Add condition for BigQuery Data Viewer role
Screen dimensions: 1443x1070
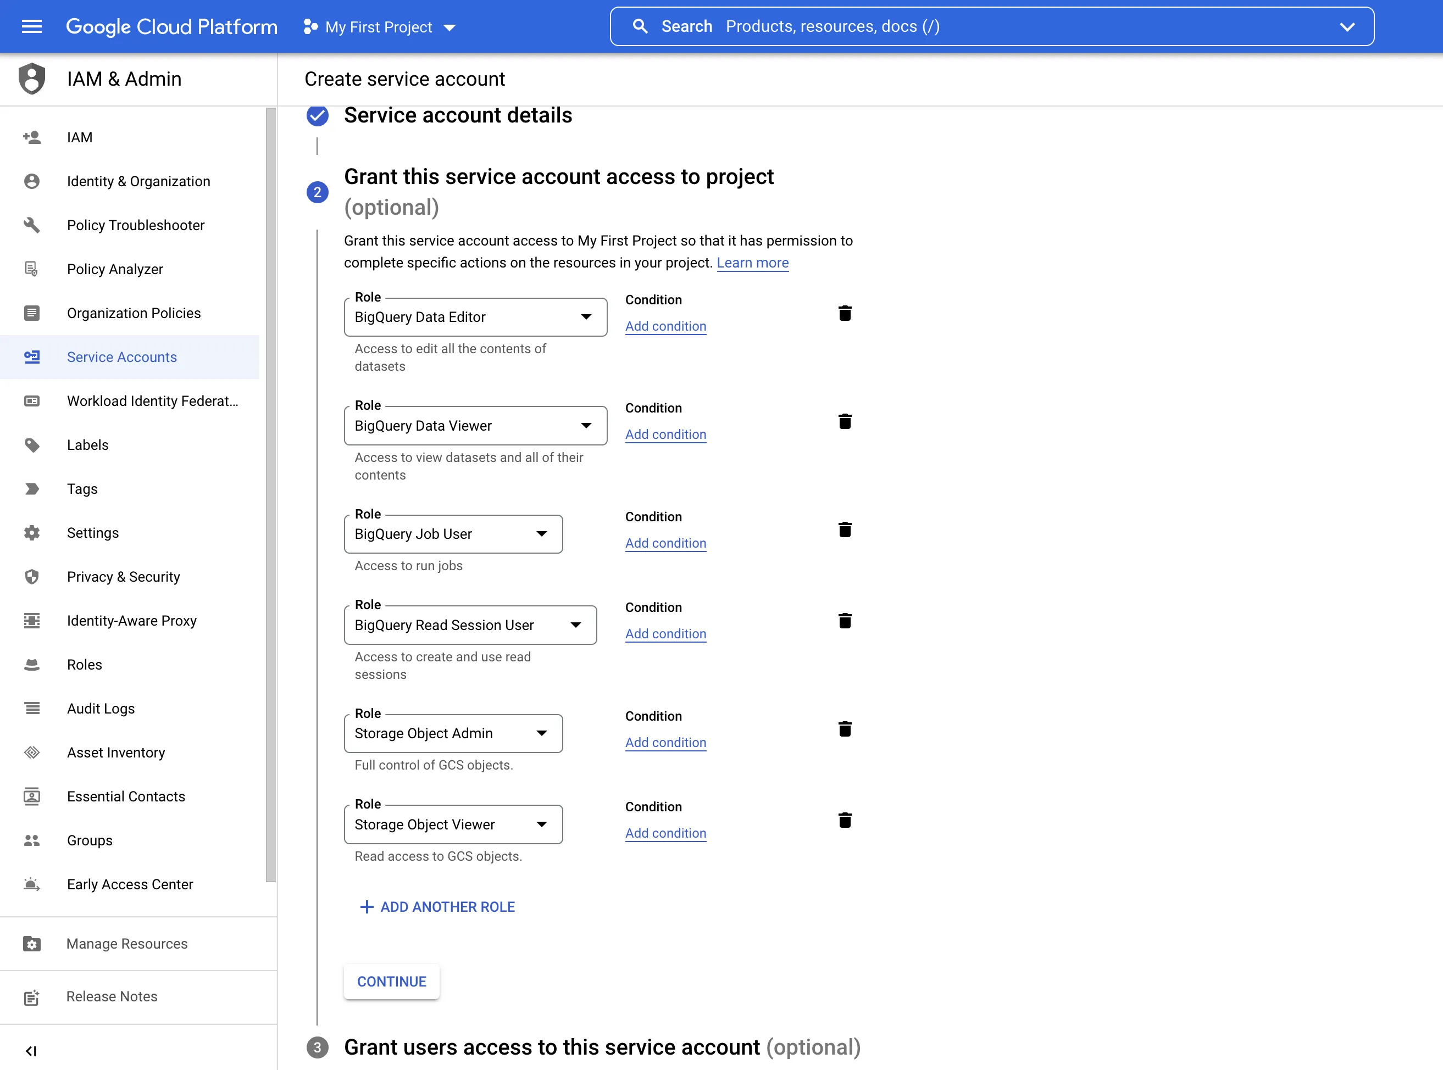coord(665,434)
